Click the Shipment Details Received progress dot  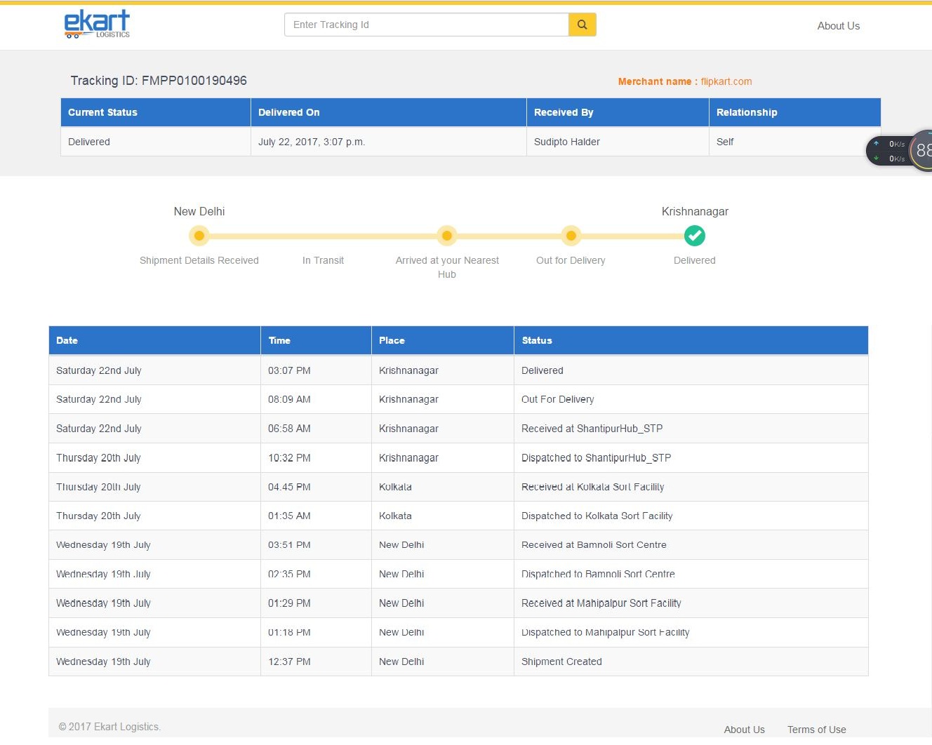click(x=199, y=236)
